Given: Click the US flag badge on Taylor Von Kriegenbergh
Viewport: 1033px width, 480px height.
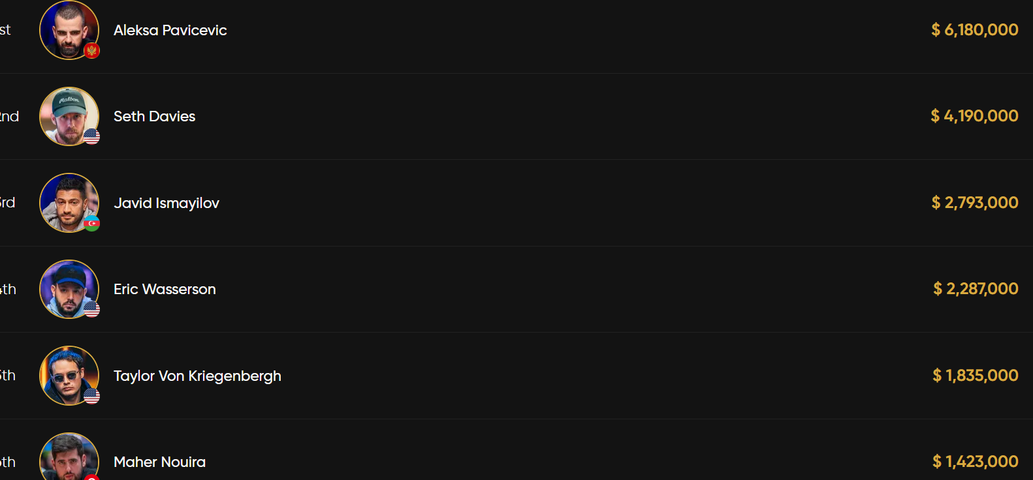Looking at the screenshot, I should pos(92,396).
